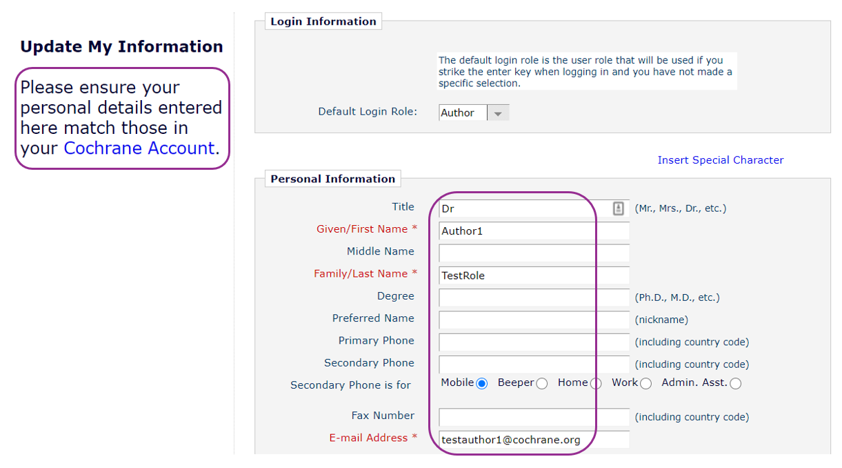Select the Beeper radio button

click(542, 384)
